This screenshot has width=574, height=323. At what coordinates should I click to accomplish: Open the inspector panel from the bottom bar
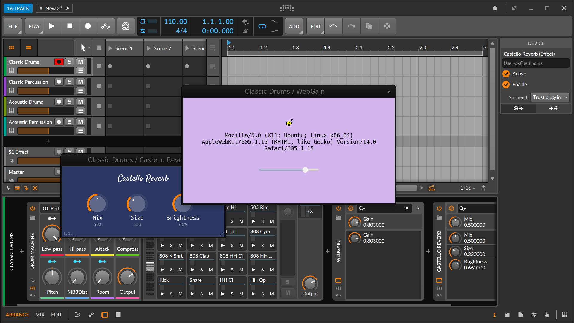(x=494, y=315)
